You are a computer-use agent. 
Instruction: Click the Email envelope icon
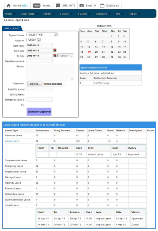point(81,6)
